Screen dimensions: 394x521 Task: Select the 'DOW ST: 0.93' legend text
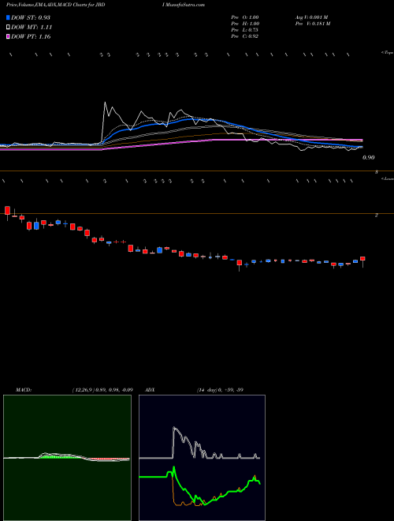click(31, 17)
